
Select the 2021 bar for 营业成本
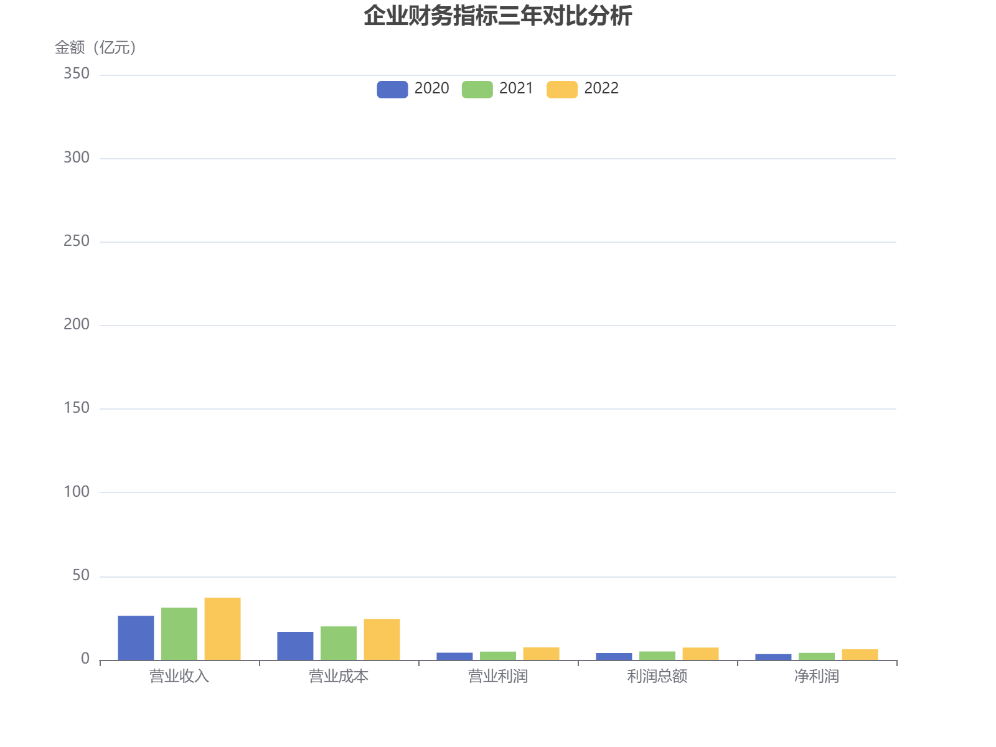point(339,643)
